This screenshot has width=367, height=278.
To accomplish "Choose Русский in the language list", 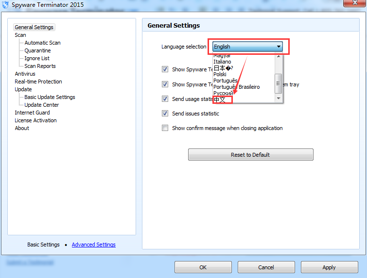I will coord(223,93).
